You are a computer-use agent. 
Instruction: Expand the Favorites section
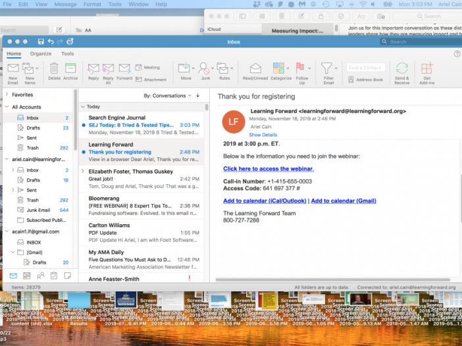click(x=7, y=94)
